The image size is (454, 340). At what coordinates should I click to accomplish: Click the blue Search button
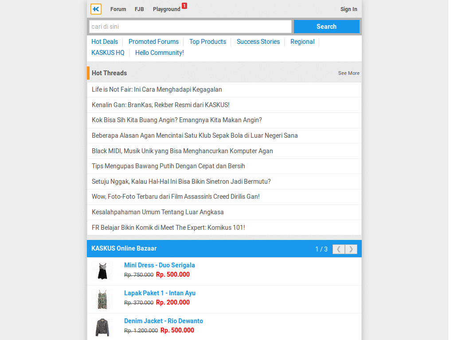coord(327,27)
